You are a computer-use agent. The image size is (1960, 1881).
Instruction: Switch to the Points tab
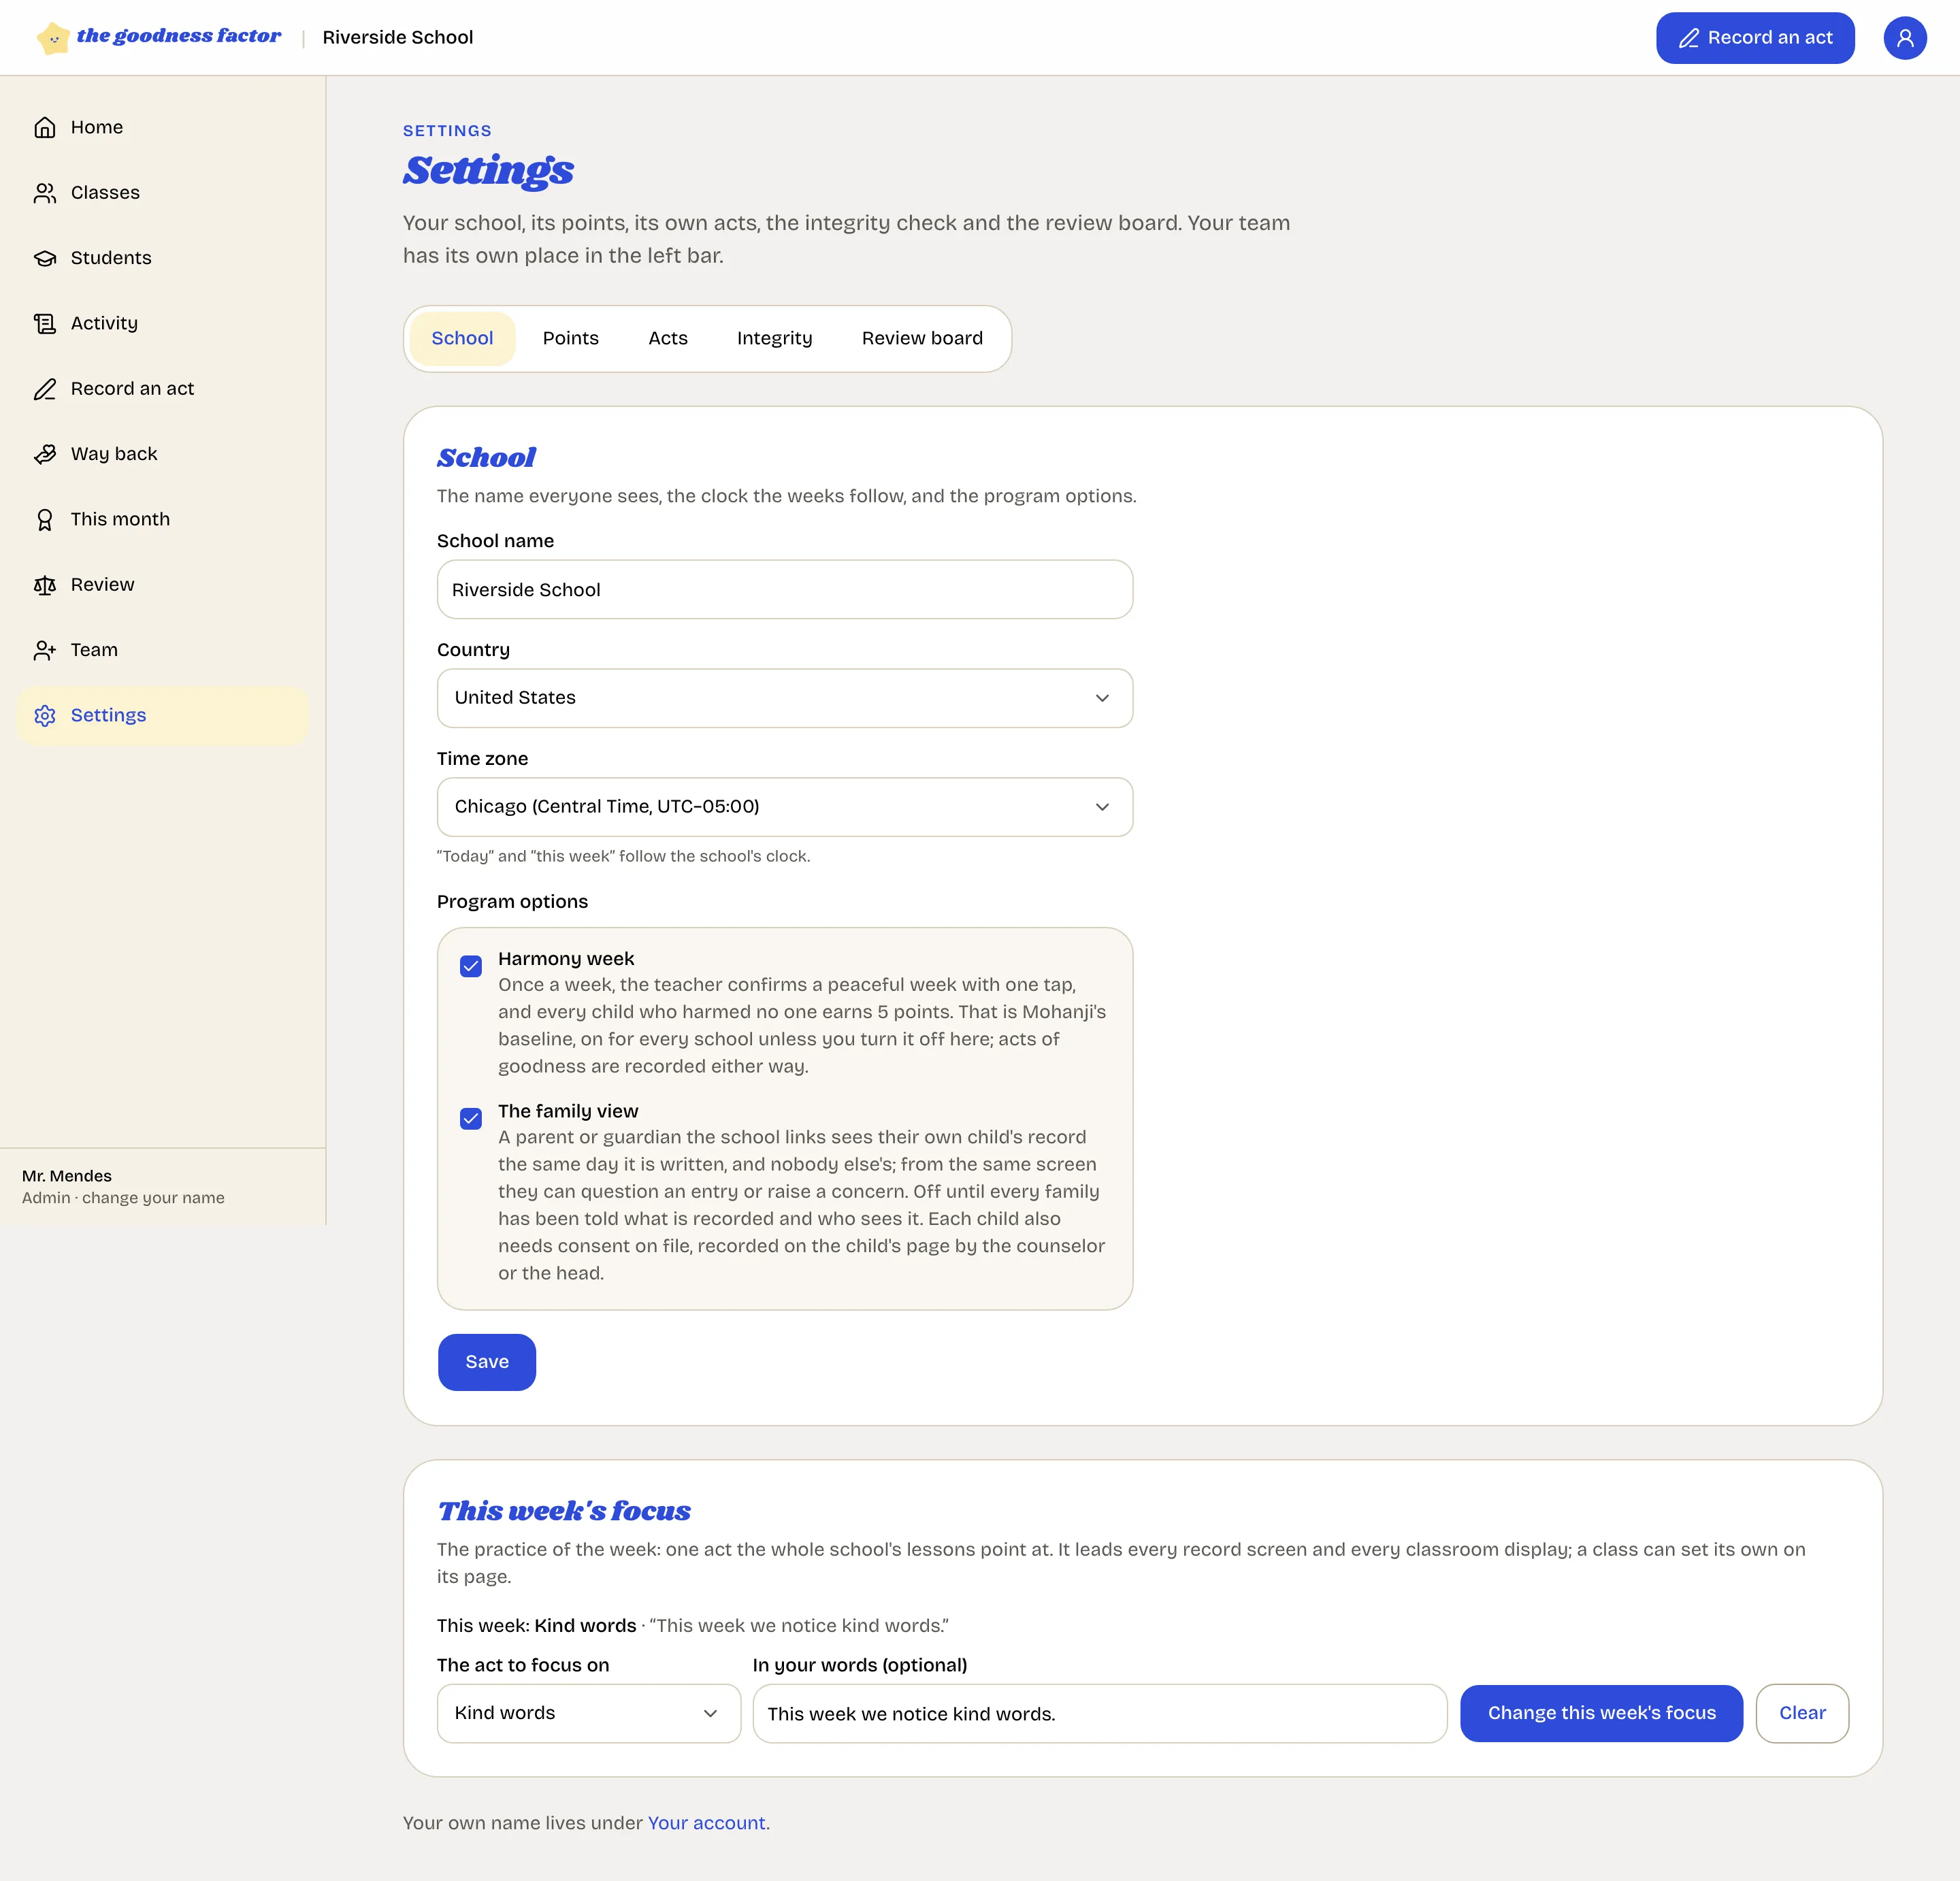coord(570,338)
